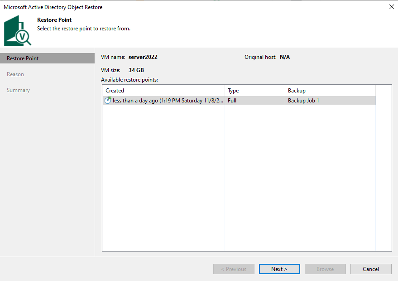Click the 34 GB VM size value
This screenshot has width=398, height=281.
pos(136,70)
